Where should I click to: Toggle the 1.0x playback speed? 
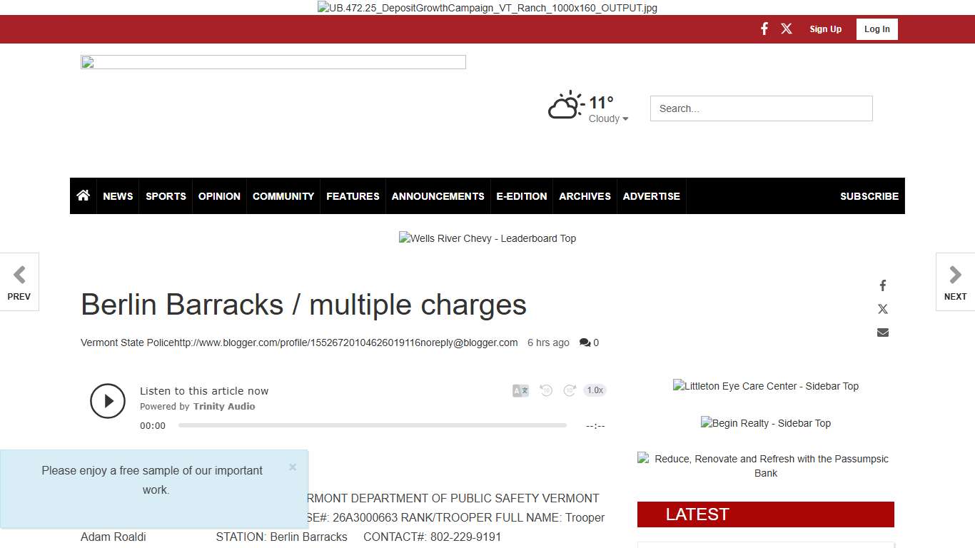(x=595, y=390)
